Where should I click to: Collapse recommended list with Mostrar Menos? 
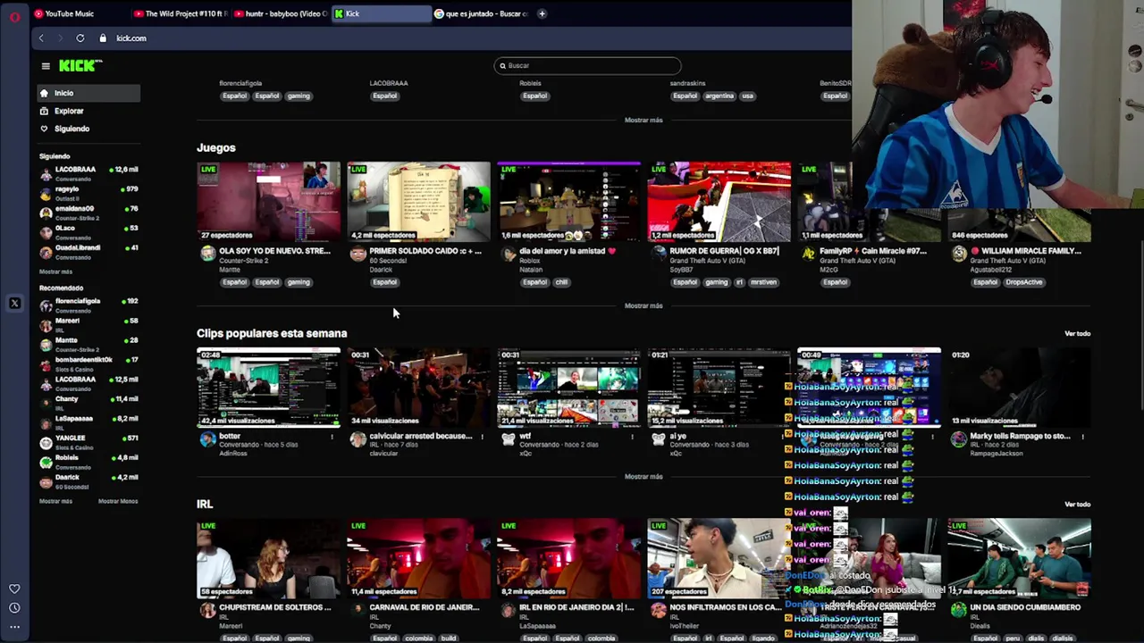click(x=118, y=501)
